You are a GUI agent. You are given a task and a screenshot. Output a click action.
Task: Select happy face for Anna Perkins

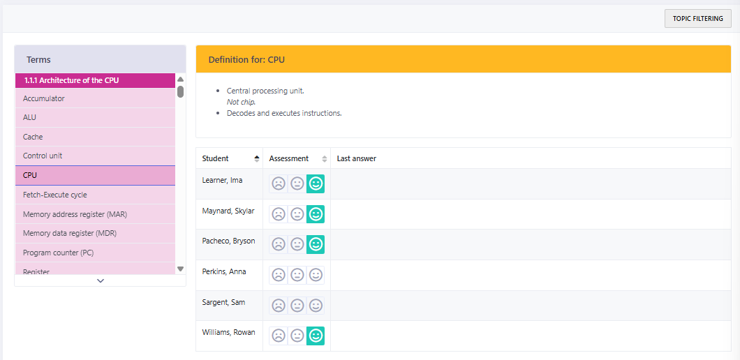point(316,276)
